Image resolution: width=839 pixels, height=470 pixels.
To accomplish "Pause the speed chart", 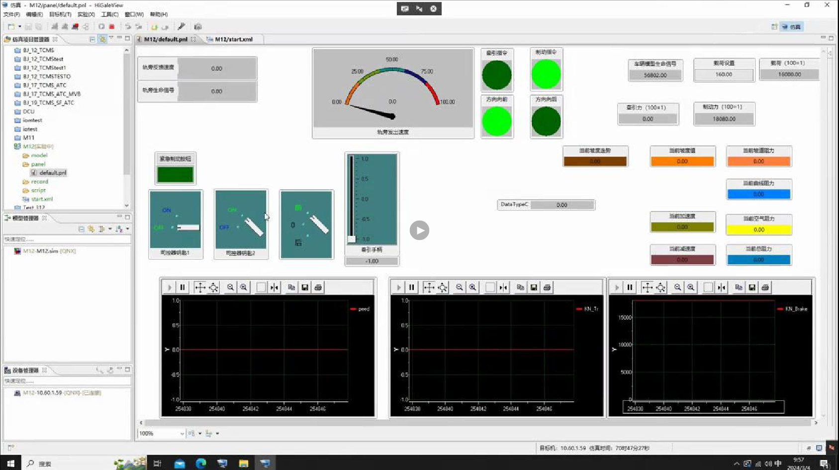I will pyautogui.click(x=183, y=287).
